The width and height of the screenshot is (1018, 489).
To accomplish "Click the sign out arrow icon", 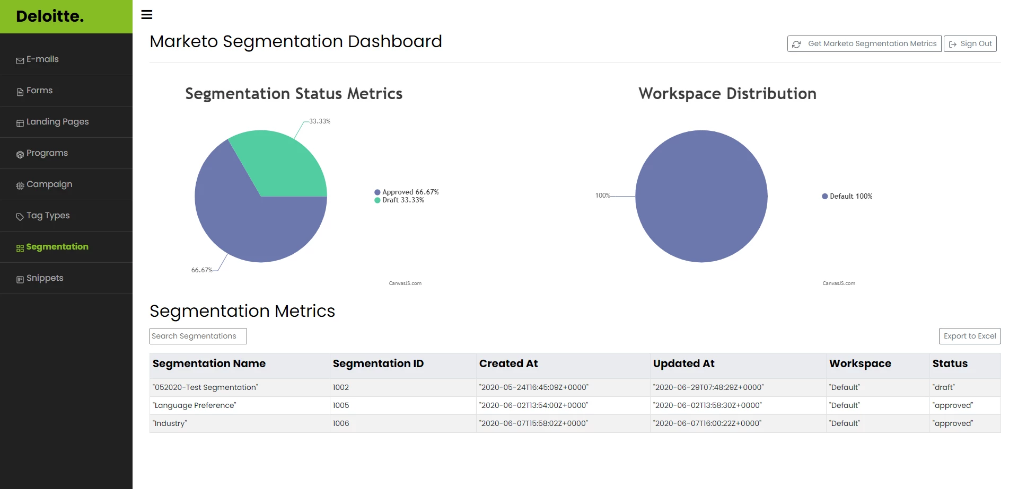I will click(953, 45).
